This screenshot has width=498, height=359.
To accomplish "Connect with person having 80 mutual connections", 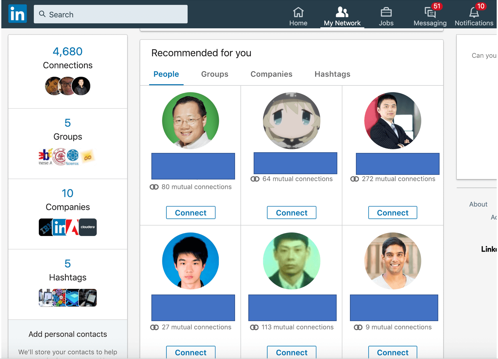I will coord(191,213).
